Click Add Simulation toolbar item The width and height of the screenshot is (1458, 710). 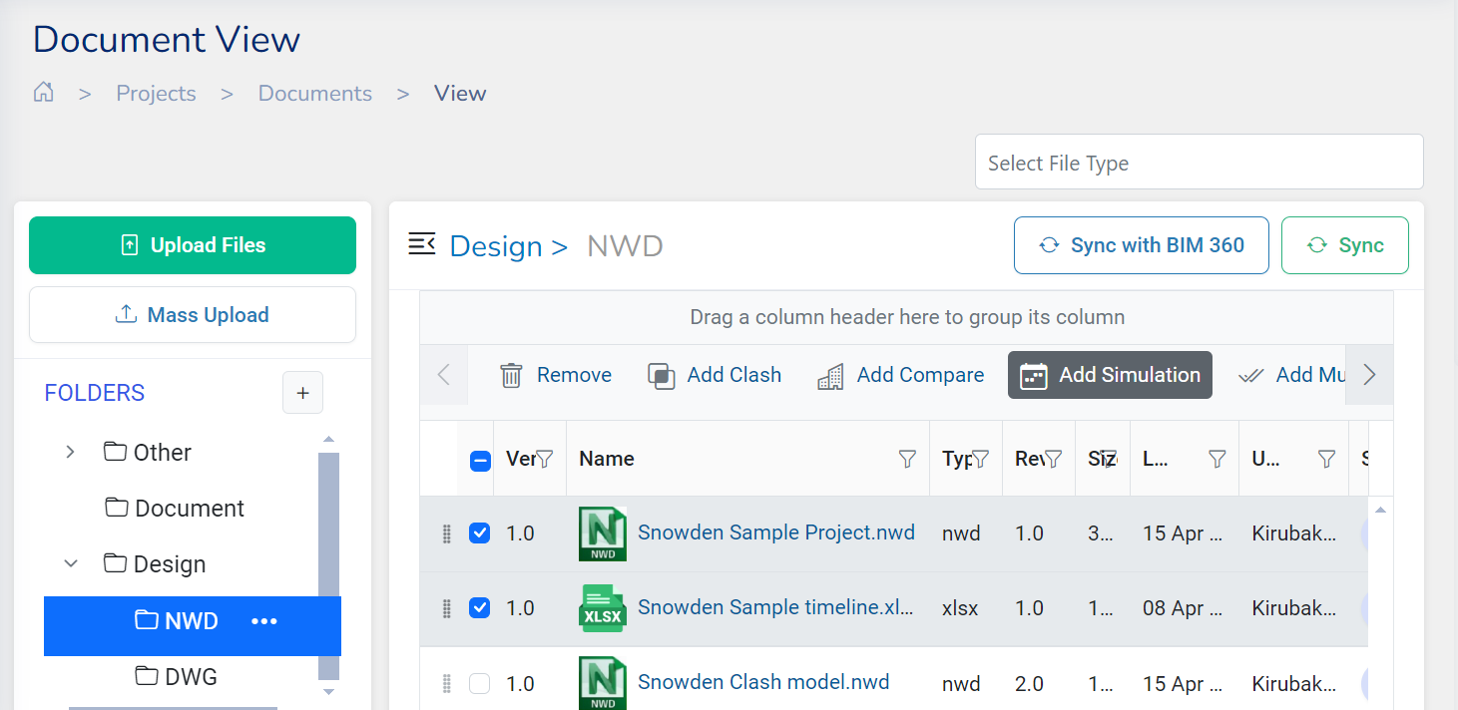pyautogui.click(x=1110, y=375)
